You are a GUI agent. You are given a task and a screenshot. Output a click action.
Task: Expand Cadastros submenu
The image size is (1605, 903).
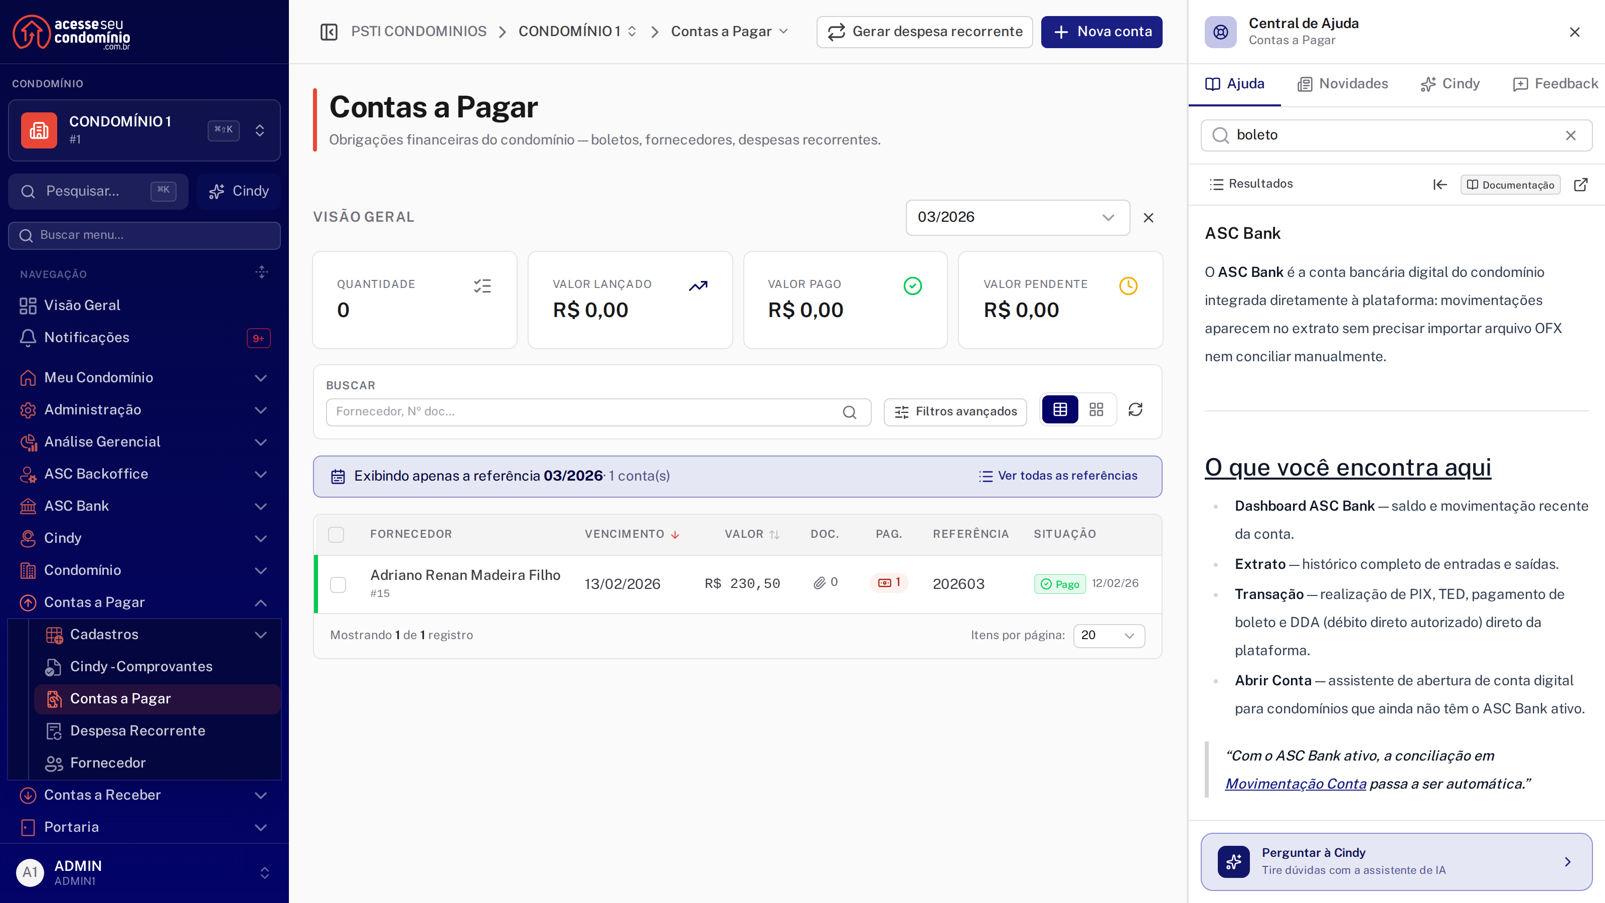point(157,635)
